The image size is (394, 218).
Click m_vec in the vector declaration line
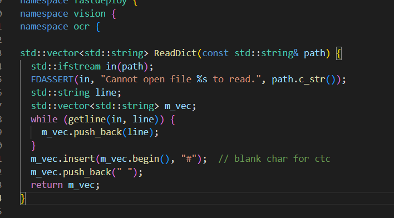tap(178, 106)
